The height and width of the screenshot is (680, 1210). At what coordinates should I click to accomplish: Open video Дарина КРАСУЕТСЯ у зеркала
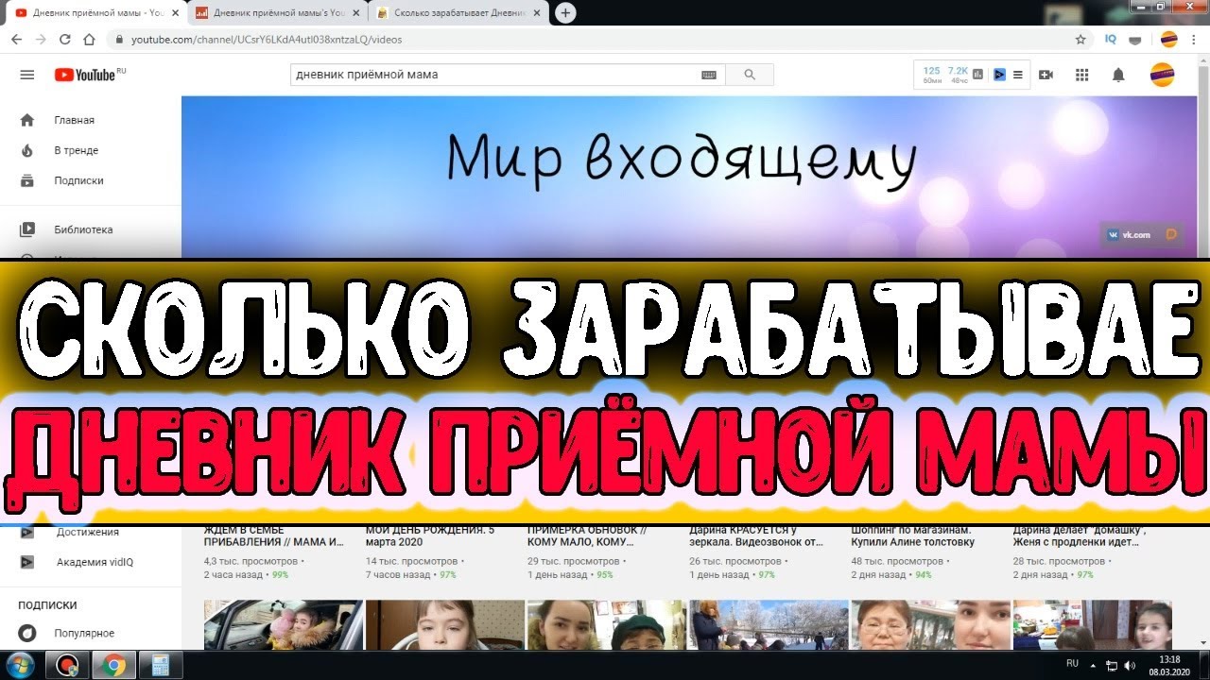[x=756, y=536]
